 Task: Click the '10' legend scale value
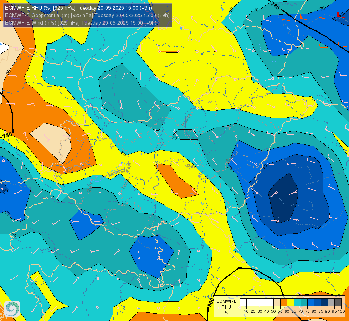coord(246,311)
